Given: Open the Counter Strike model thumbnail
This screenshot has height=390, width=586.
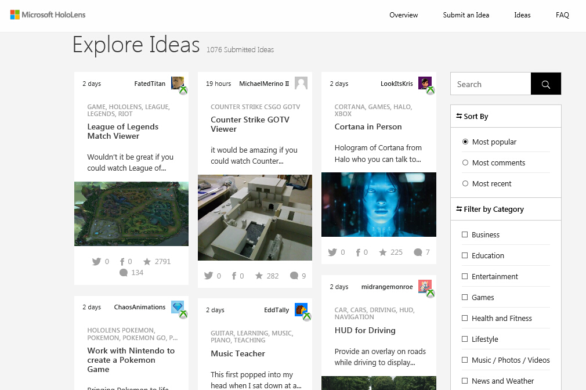Looking at the screenshot, I should click(x=255, y=217).
